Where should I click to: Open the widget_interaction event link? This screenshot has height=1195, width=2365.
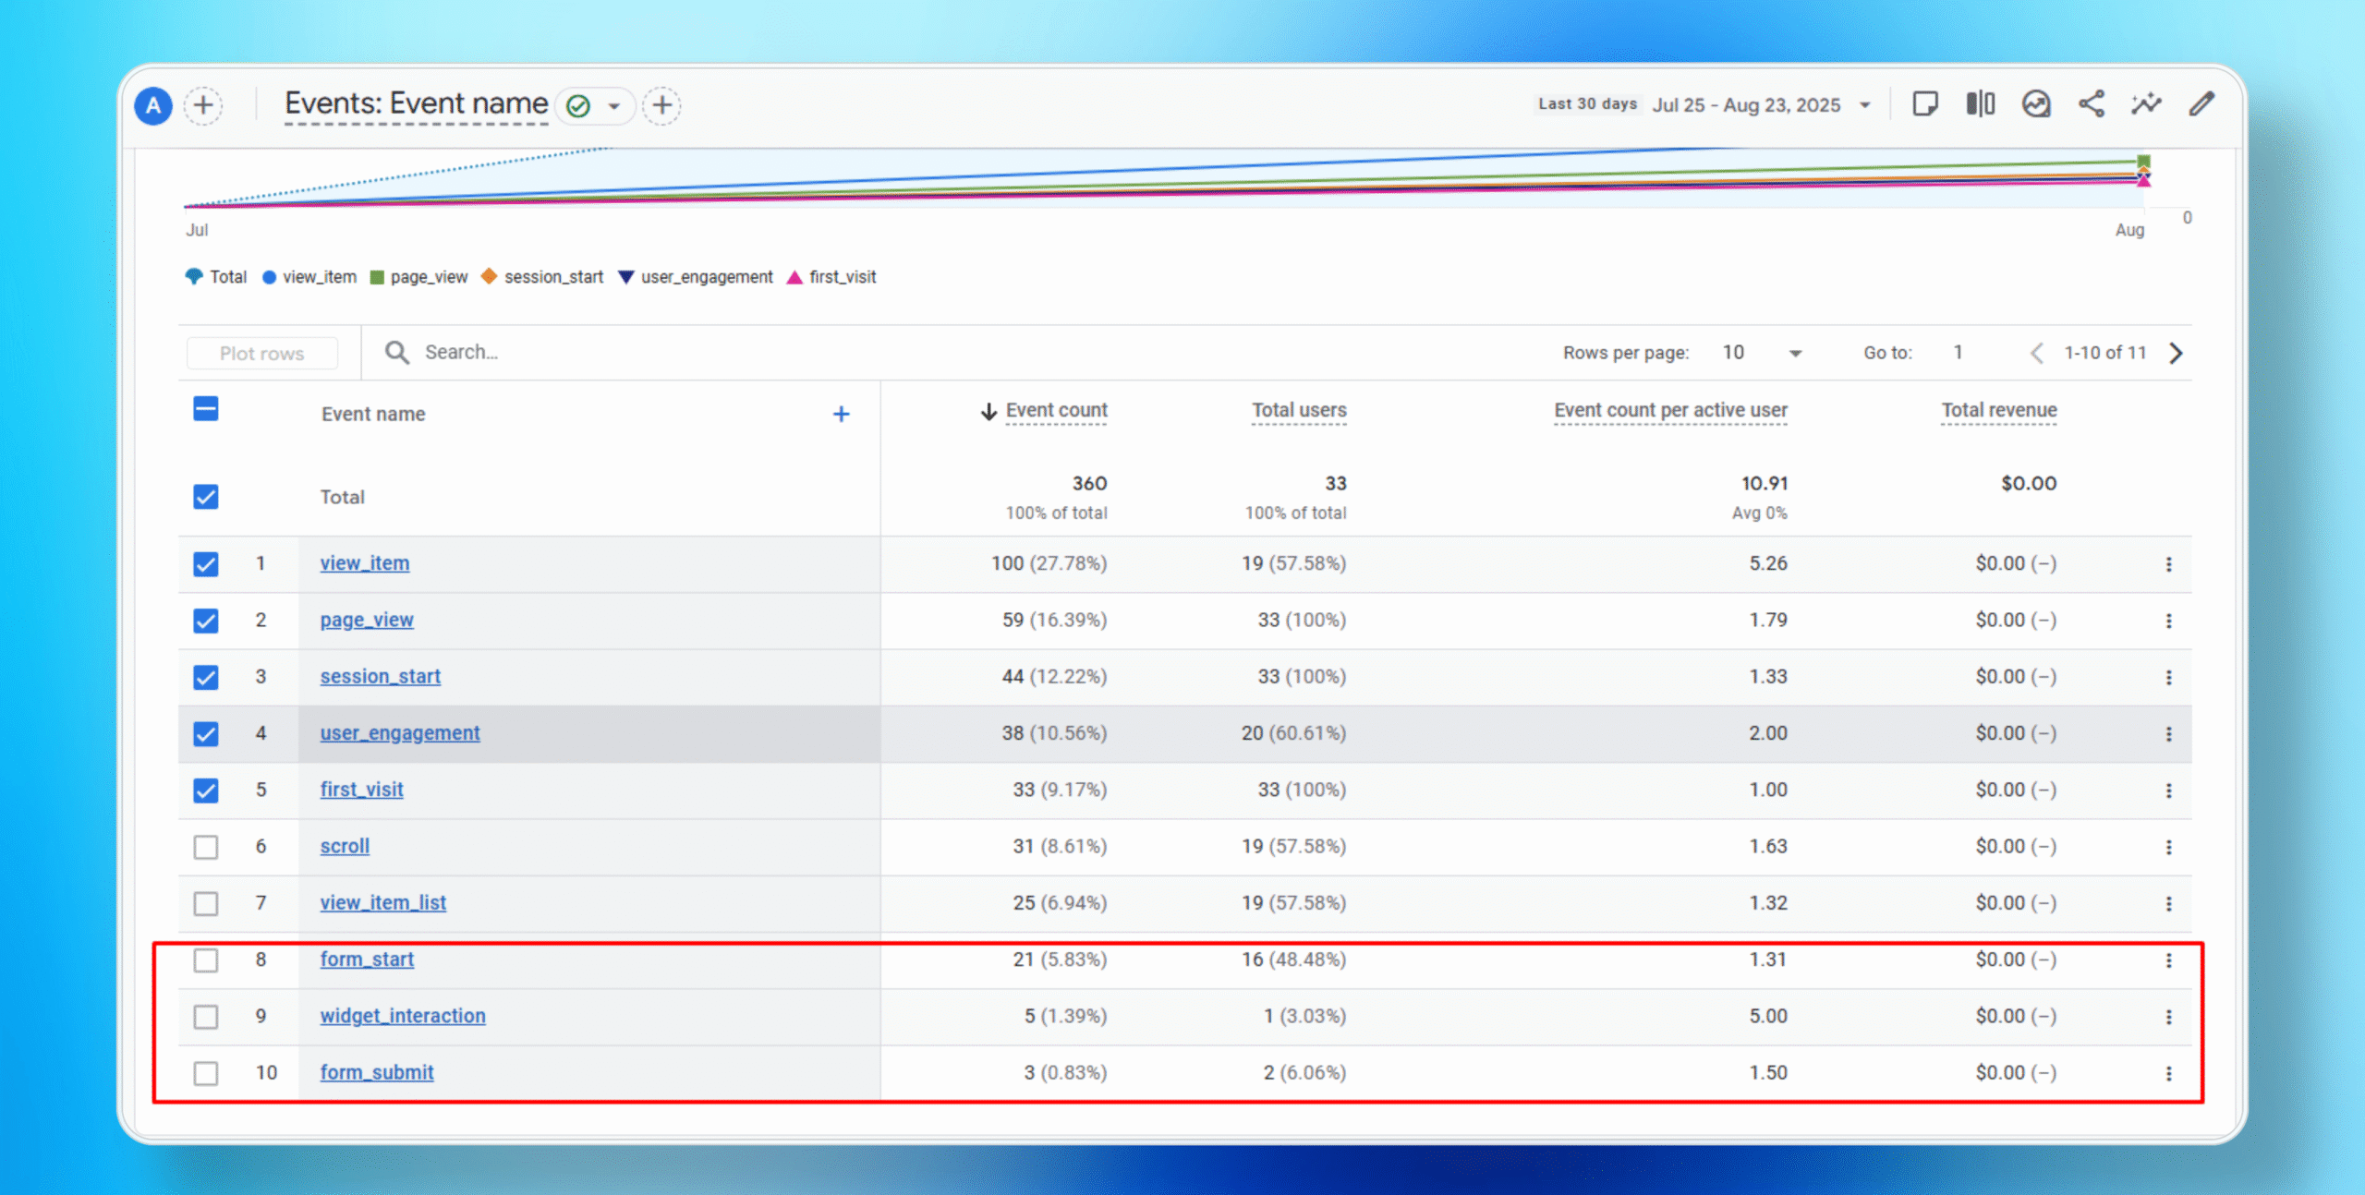tap(403, 1016)
